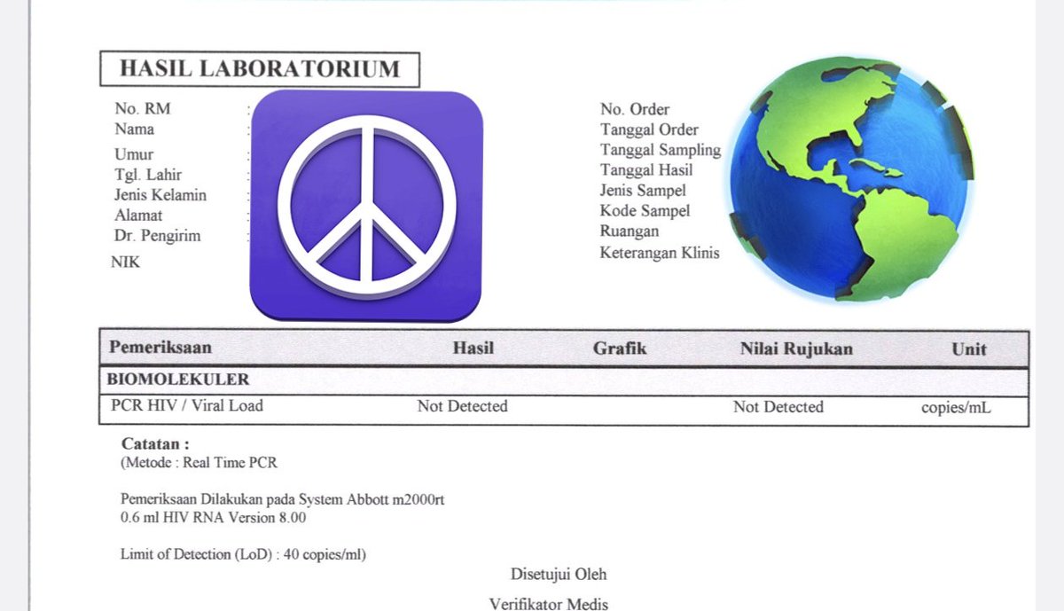The height and width of the screenshot is (611, 1064).
Task: Select the Limit of Detection 40 copies/ml line
Action: click(x=244, y=554)
